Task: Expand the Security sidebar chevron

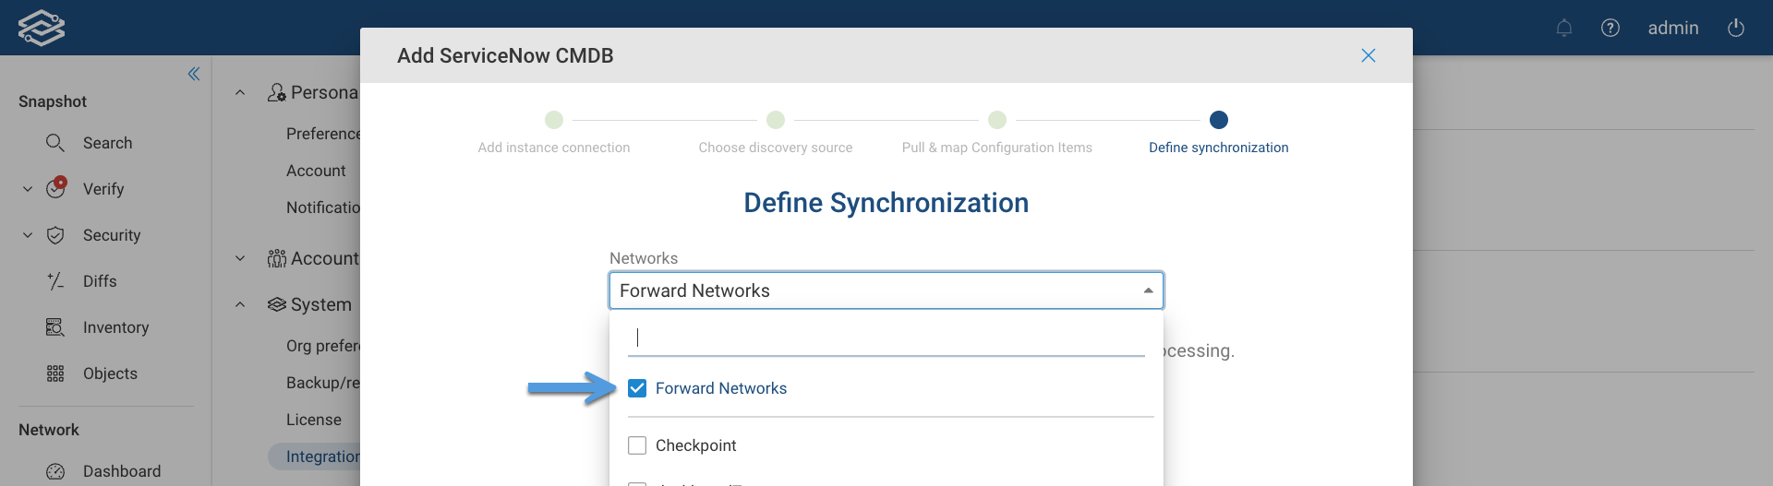Action: coord(28,235)
